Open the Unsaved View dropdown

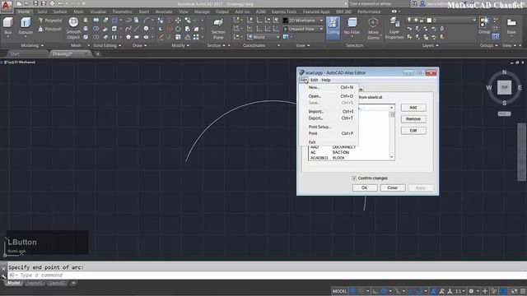coord(303,29)
